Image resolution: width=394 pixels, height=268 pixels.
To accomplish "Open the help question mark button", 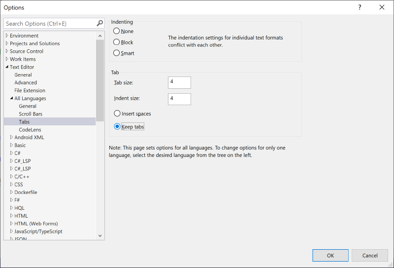I will 360,7.
